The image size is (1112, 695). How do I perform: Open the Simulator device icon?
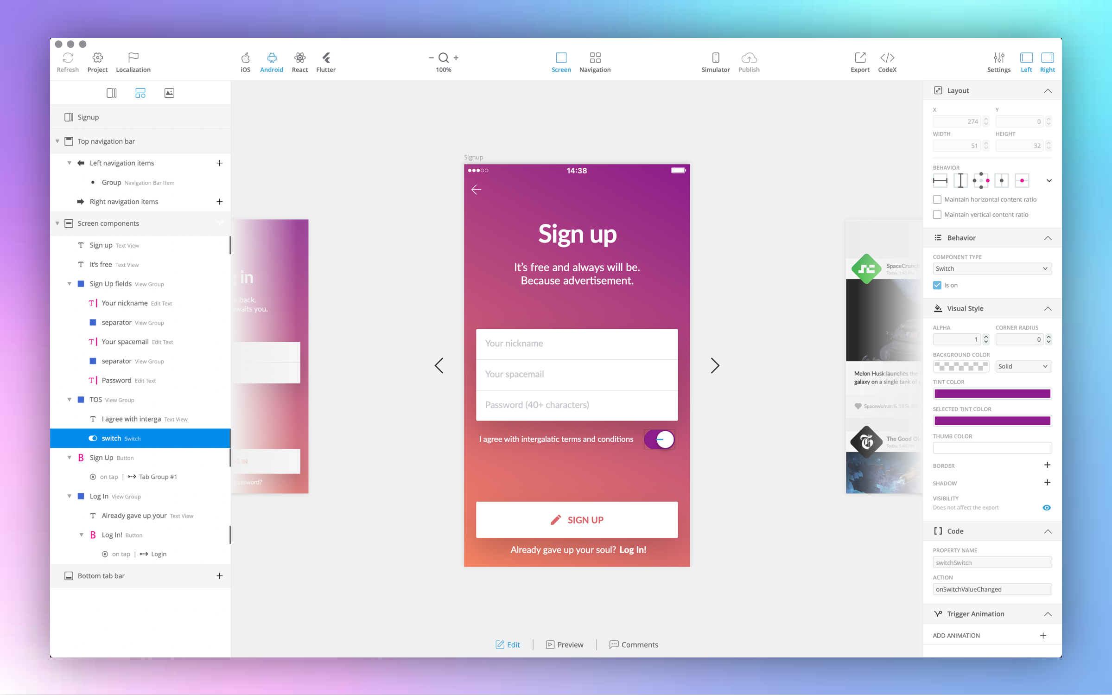715,58
